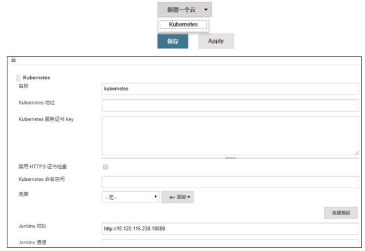Click the Kubernetes 服务证书 key textarea
Viewport: 365px width, 251px height.
(230, 136)
